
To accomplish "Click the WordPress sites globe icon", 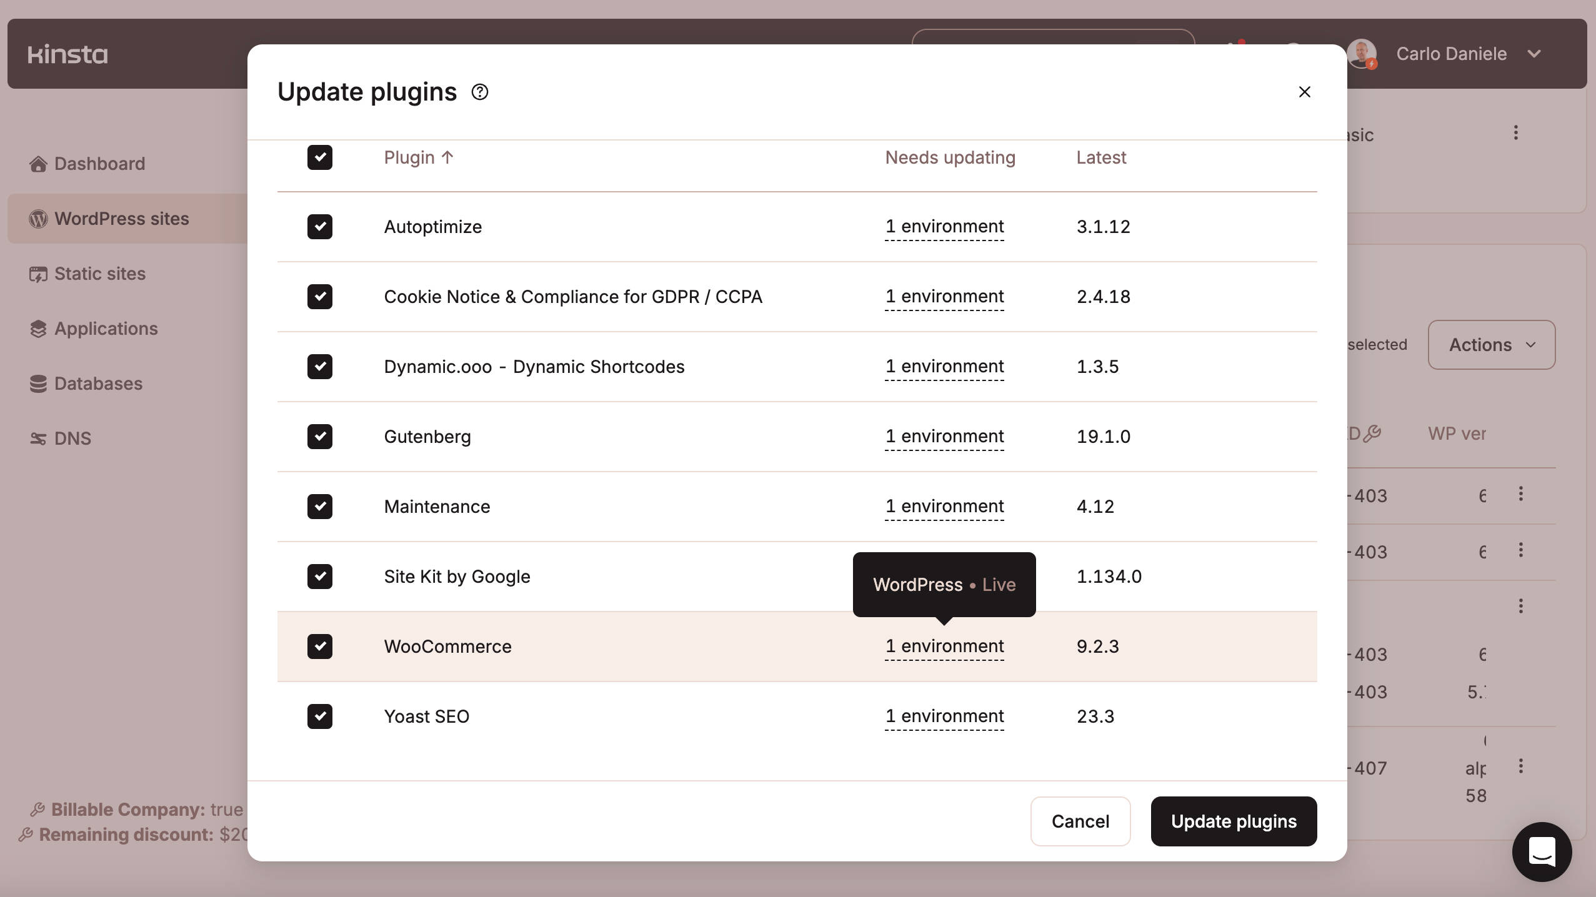I will coord(39,219).
